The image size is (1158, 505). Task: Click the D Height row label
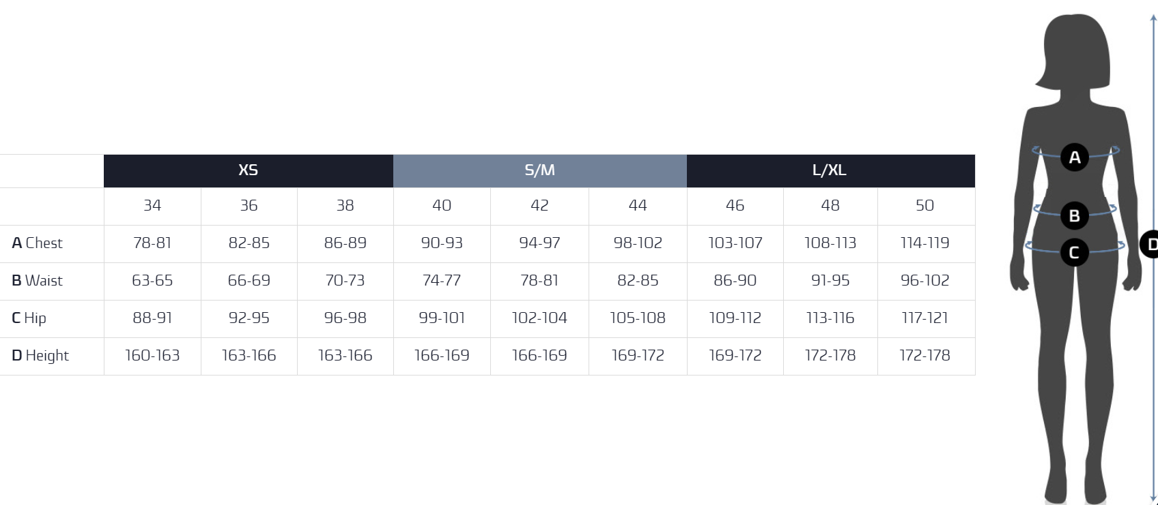(x=41, y=356)
